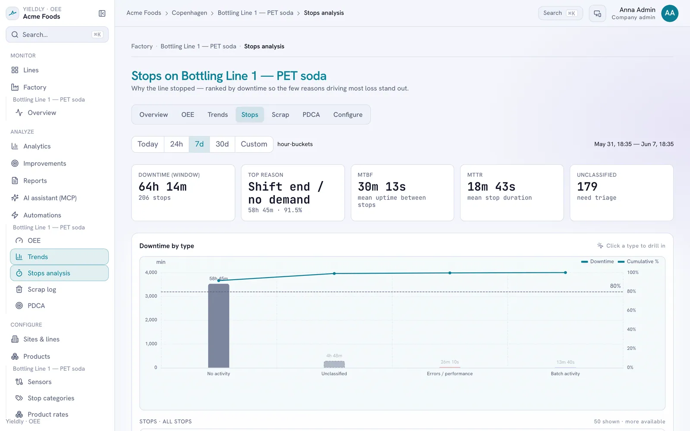Select the 30d time range
The image size is (690, 431).
(x=222, y=144)
